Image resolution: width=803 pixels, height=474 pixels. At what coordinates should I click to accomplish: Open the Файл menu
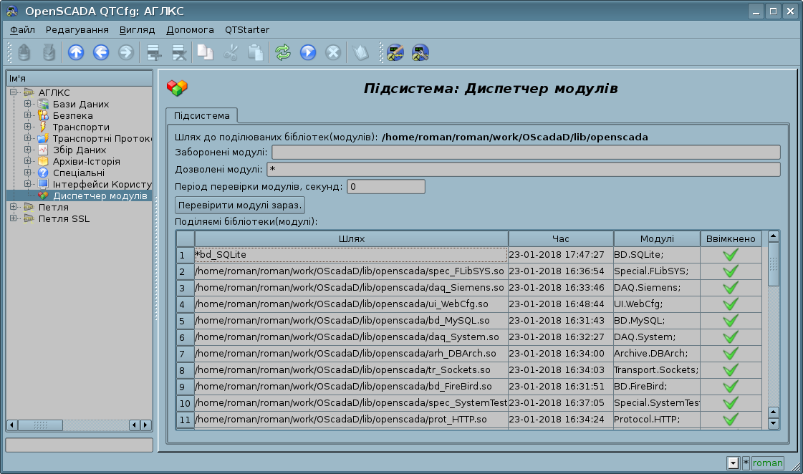22,29
